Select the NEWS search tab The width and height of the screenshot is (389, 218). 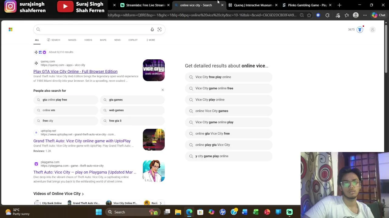coord(117,40)
